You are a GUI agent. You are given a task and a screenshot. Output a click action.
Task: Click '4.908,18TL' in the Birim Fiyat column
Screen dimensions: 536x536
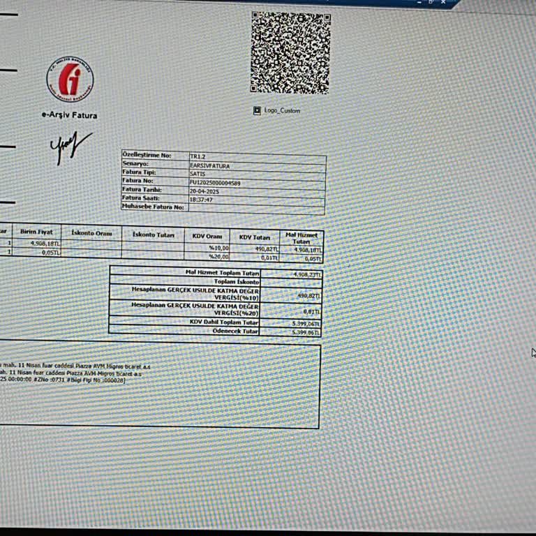pyautogui.click(x=45, y=244)
